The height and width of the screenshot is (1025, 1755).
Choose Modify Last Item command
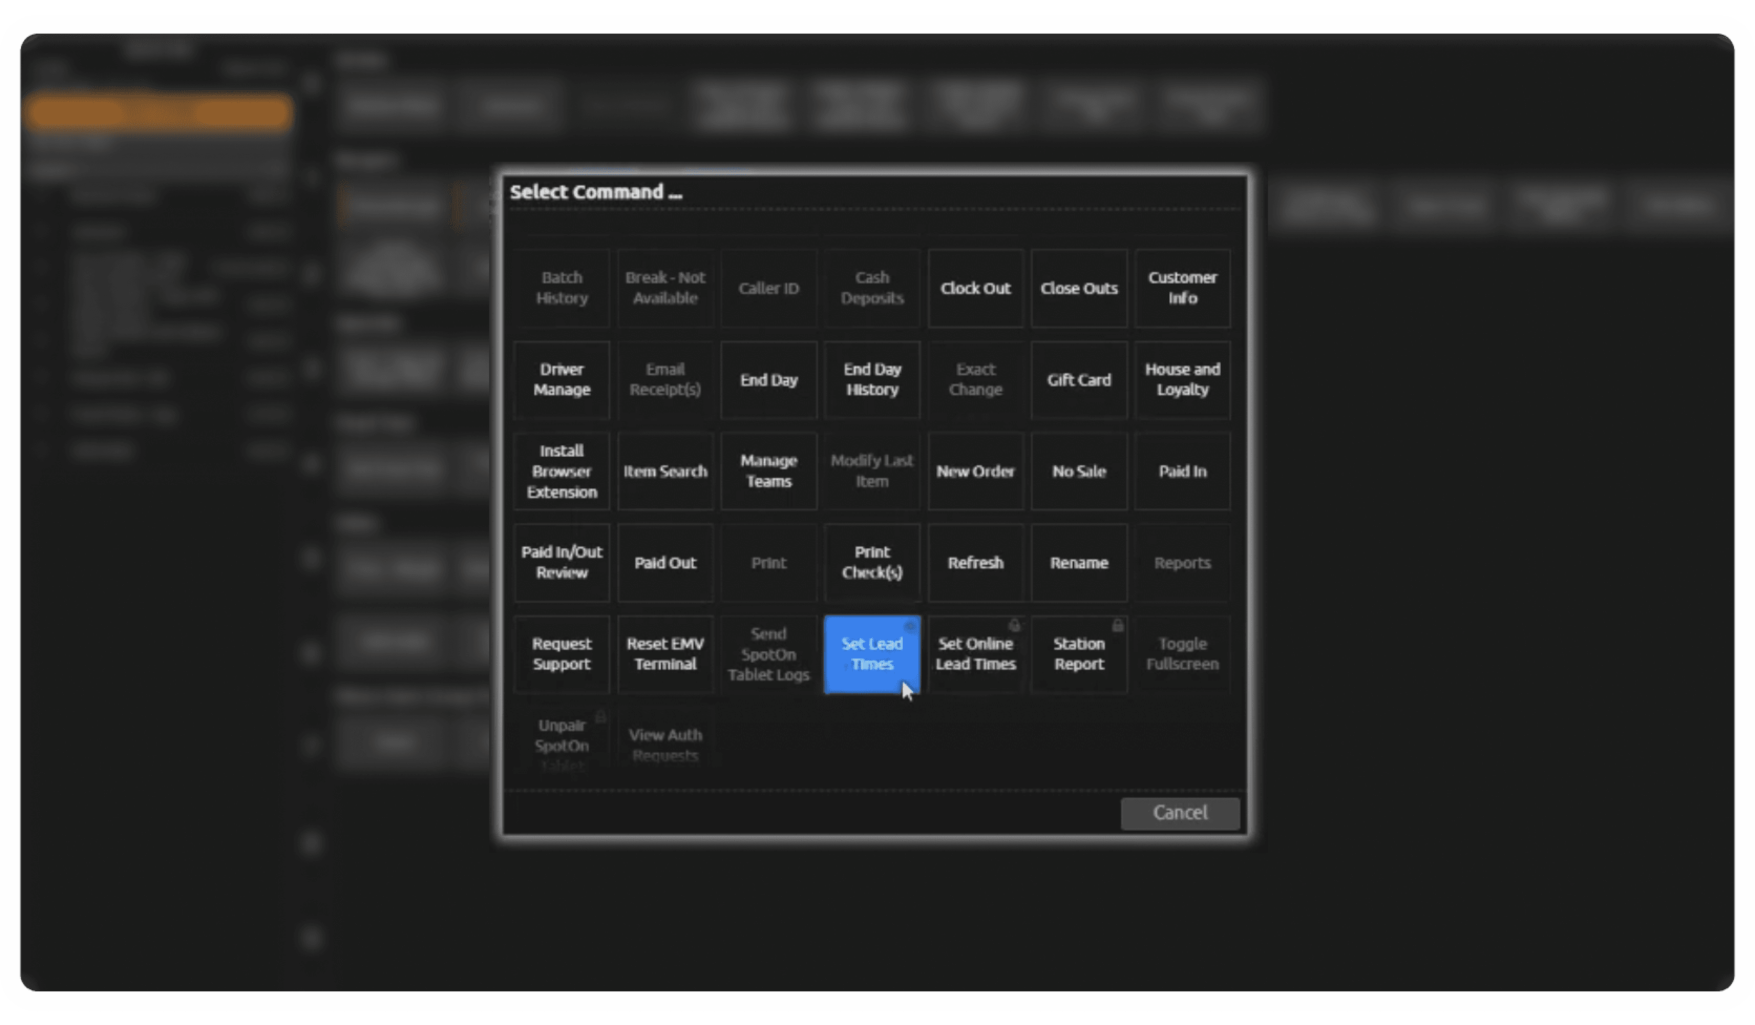click(872, 471)
